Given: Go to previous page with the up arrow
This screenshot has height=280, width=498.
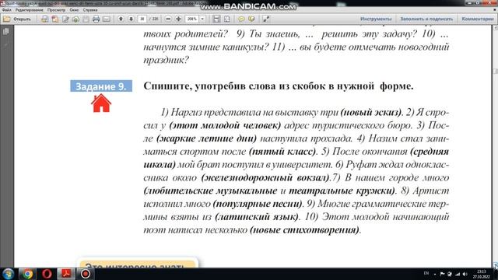Looking at the screenshot, I should (x=121, y=19).
